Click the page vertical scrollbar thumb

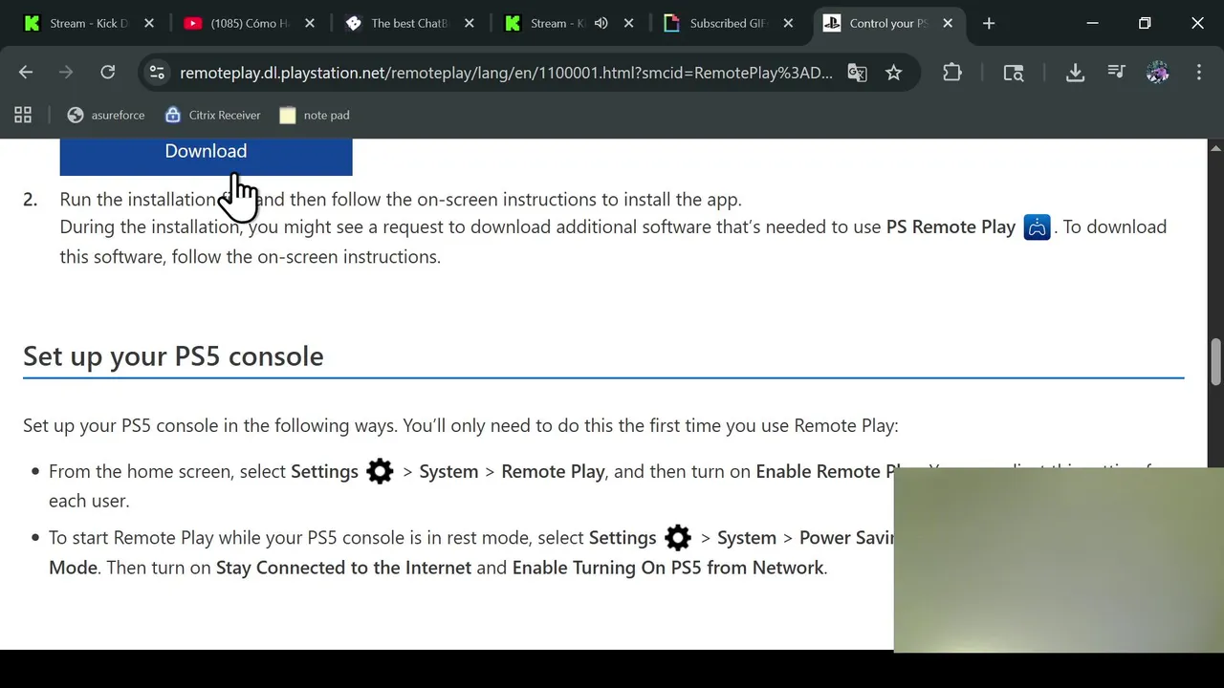tap(1216, 360)
